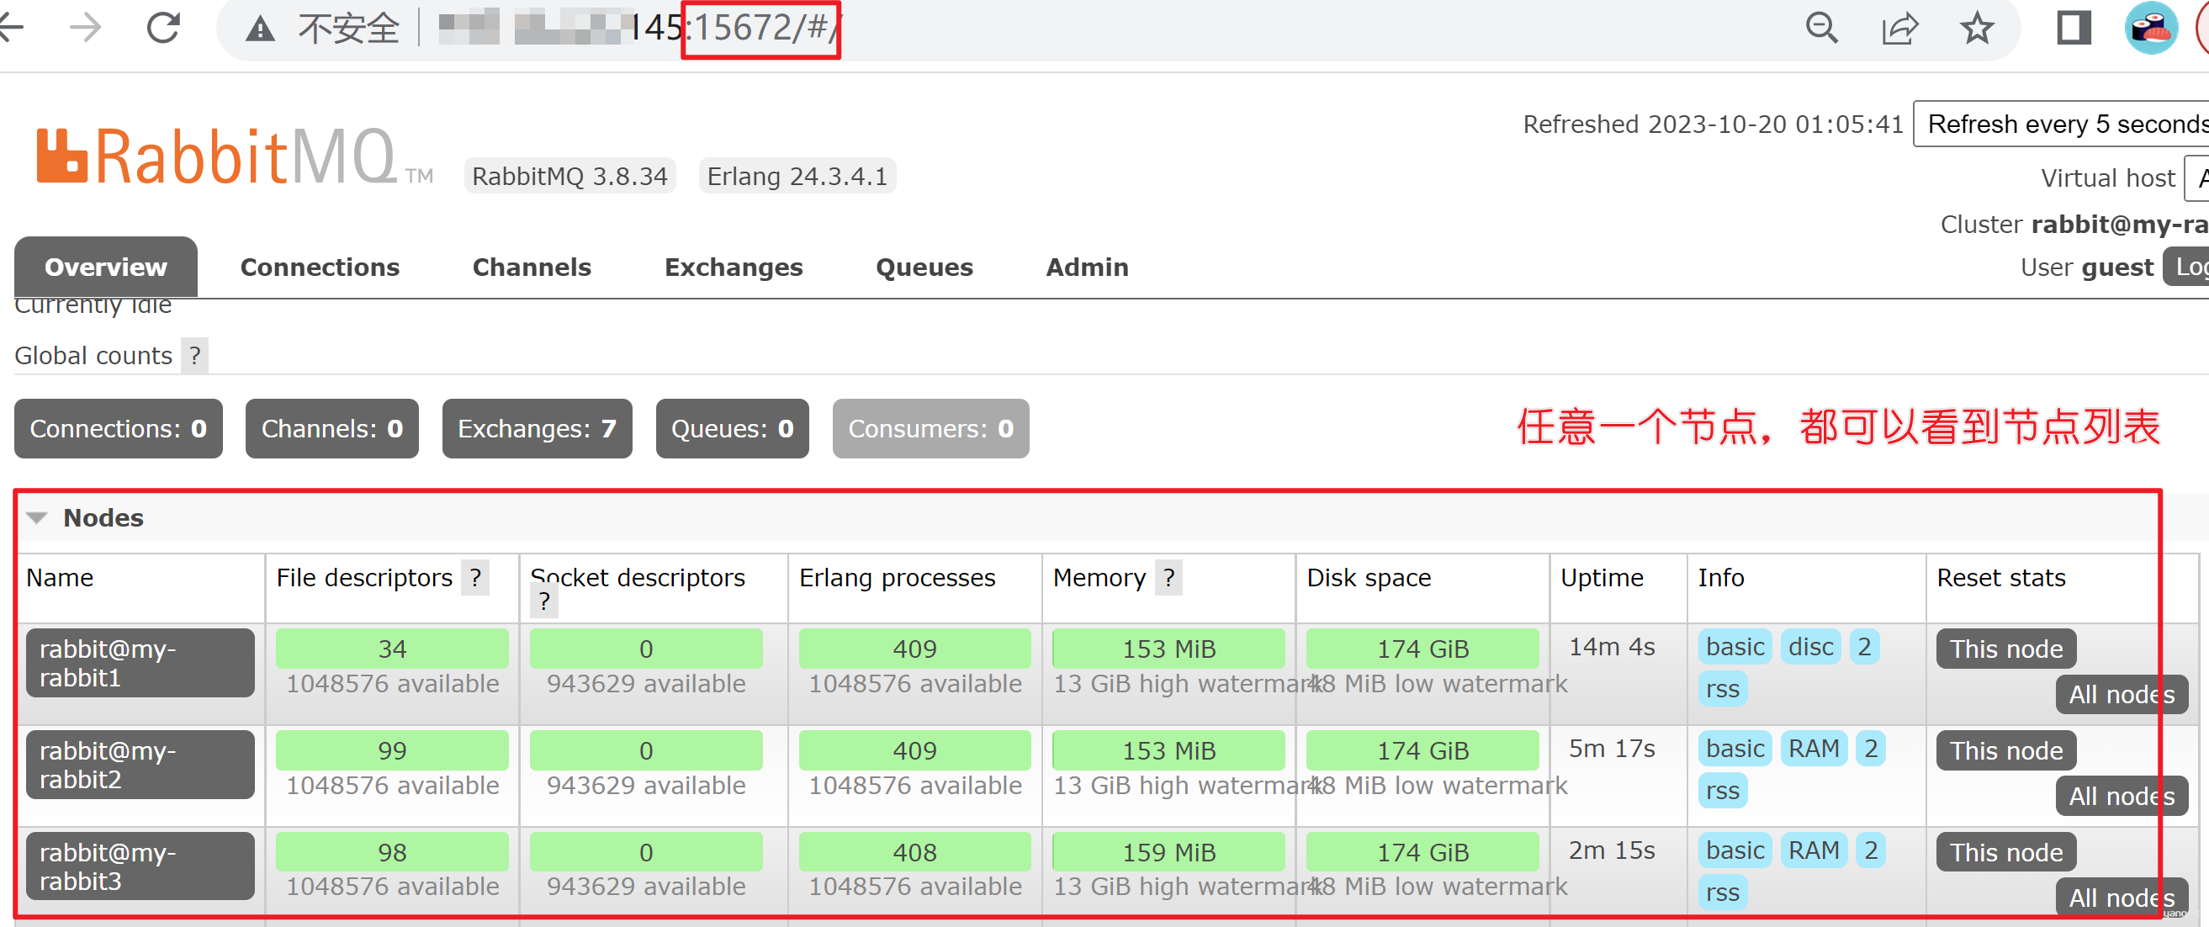Open the Admin tab
The image size is (2209, 927).
pos(1088,268)
